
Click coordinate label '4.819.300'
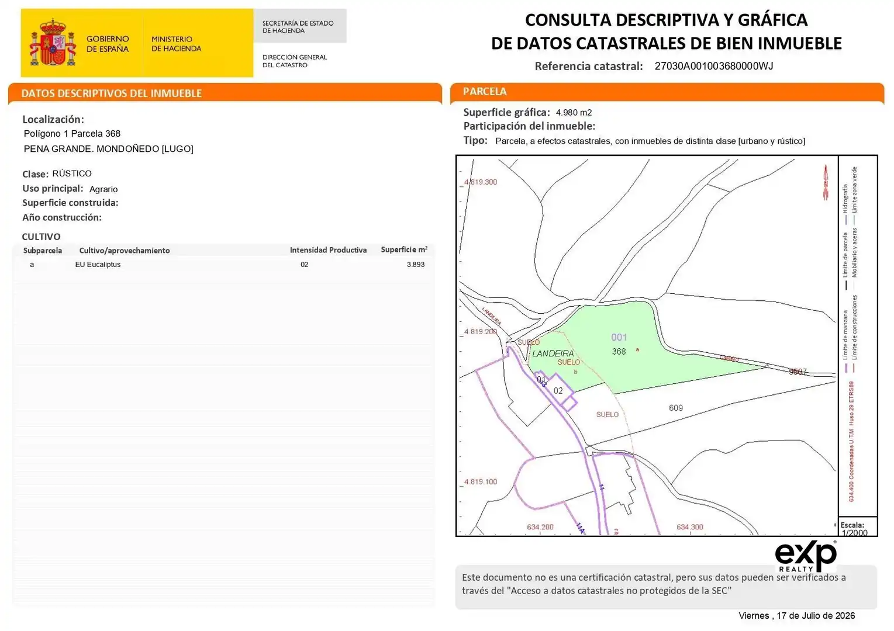(481, 182)
